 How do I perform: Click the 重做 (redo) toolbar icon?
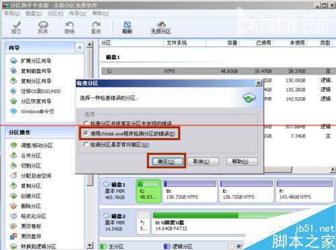click(96, 27)
